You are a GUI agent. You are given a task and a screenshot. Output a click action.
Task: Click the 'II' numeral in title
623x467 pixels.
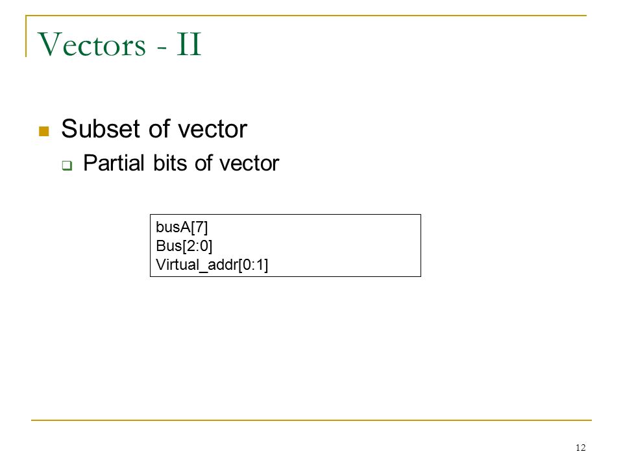(189, 44)
